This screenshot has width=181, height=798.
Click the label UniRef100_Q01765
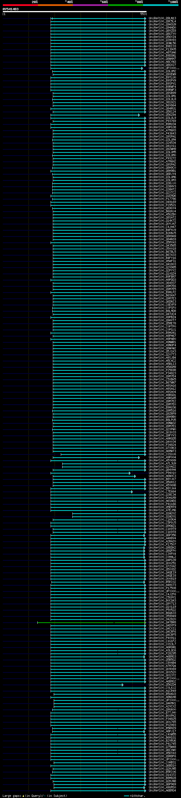[162, 722]
